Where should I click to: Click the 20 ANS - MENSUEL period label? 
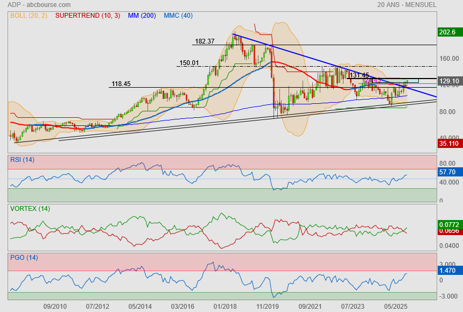(407, 5)
